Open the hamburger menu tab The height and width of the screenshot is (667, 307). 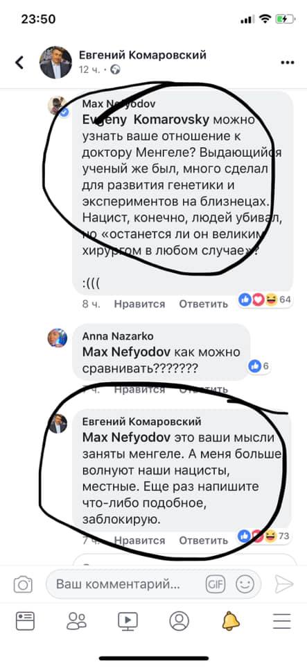pyautogui.click(x=282, y=621)
